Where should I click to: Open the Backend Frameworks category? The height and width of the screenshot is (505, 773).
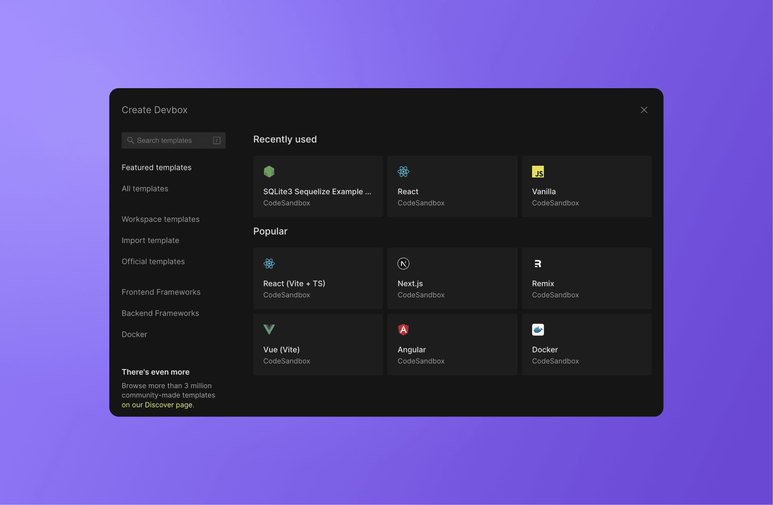pos(160,313)
